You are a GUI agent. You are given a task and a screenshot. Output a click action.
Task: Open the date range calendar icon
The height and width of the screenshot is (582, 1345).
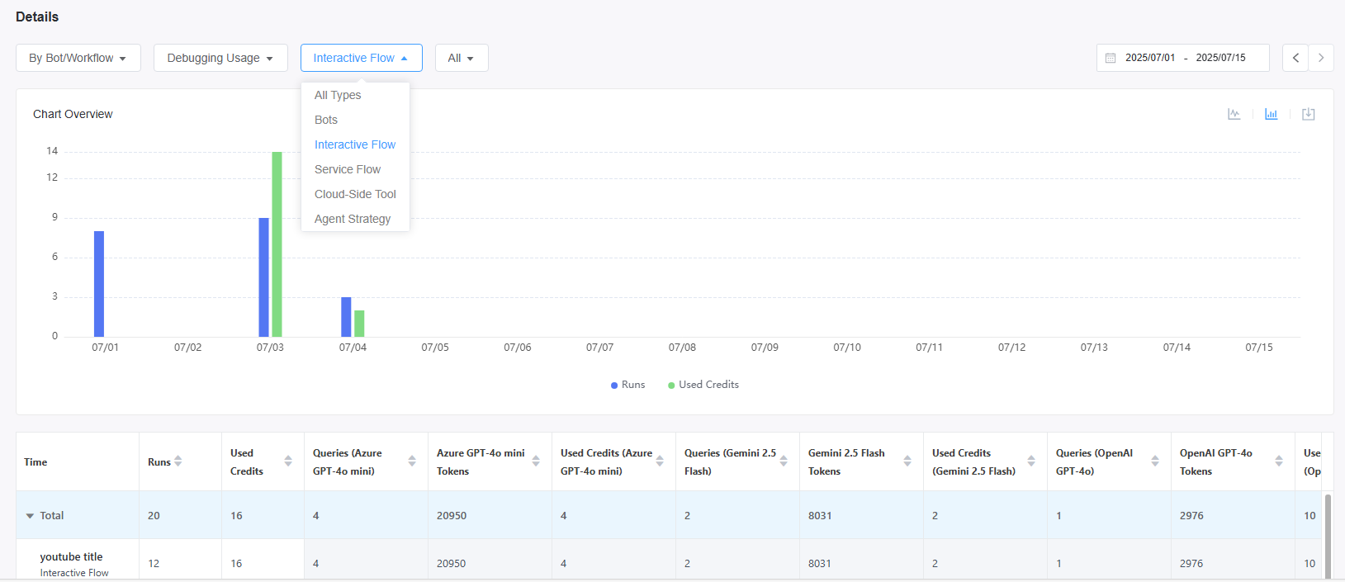[1111, 58]
